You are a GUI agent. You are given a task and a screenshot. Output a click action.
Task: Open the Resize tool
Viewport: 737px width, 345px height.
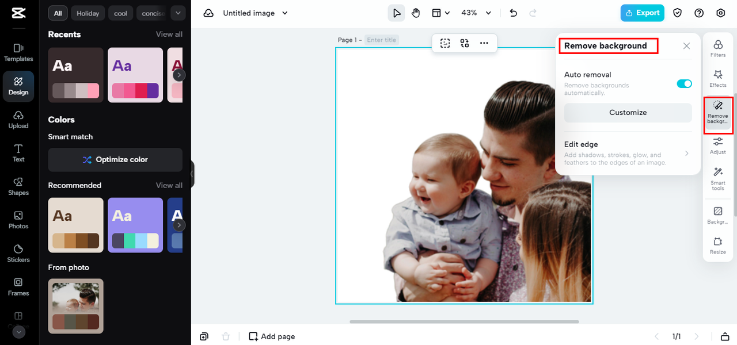718,246
